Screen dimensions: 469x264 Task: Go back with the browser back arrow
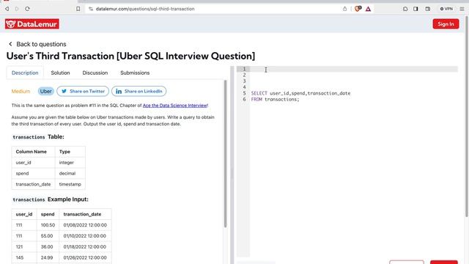click(7, 9)
